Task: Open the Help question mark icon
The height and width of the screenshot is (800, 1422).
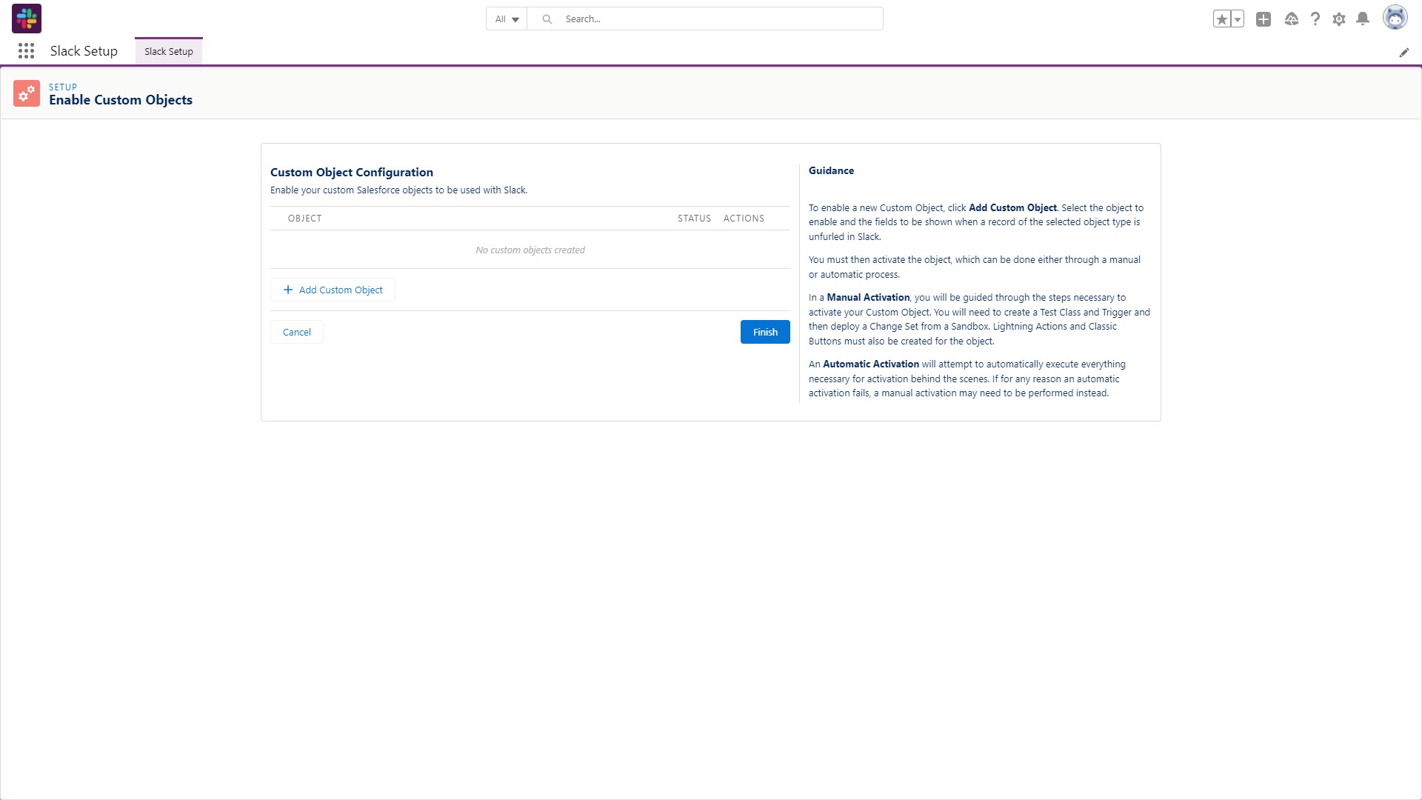Action: coord(1315,19)
